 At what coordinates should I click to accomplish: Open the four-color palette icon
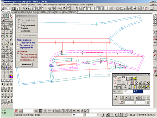click(11, 76)
